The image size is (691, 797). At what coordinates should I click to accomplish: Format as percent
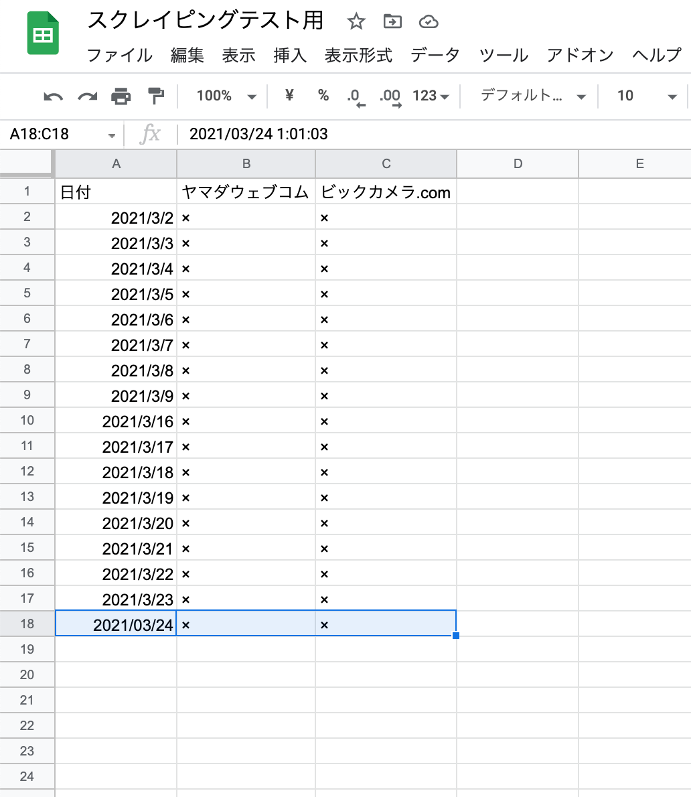pos(323,95)
